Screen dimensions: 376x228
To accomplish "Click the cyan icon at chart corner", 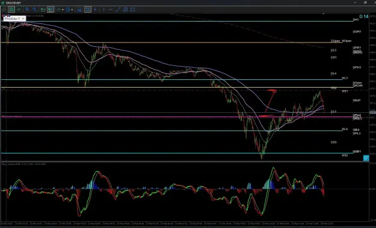I will click(366, 158).
